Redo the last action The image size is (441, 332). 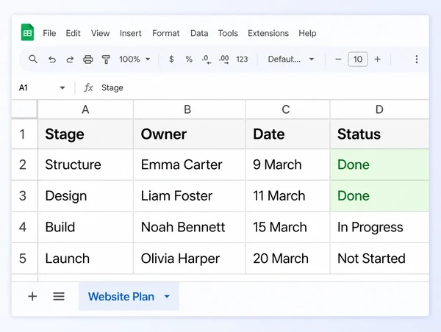coord(70,59)
